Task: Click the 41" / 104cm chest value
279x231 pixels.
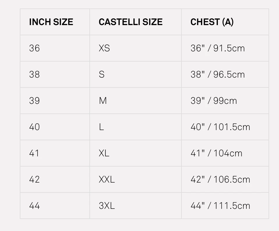Action: 216,153
